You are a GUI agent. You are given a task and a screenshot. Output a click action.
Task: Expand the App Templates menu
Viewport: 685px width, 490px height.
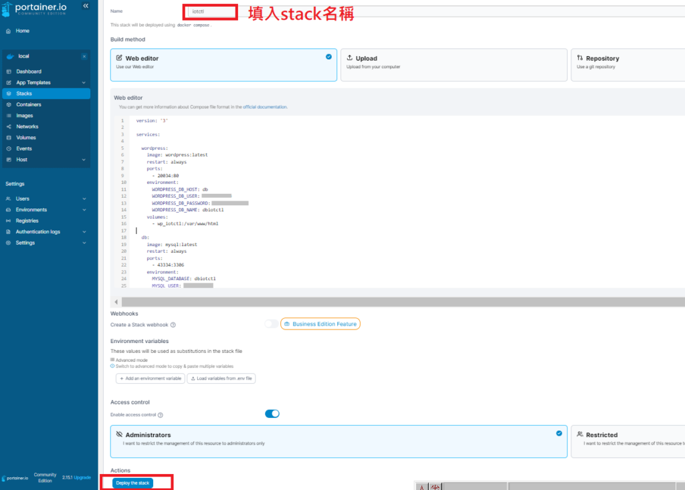tap(84, 83)
